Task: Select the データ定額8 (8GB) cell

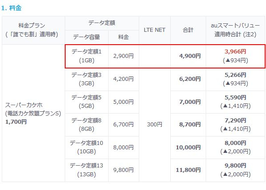Action: click(x=86, y=125)
